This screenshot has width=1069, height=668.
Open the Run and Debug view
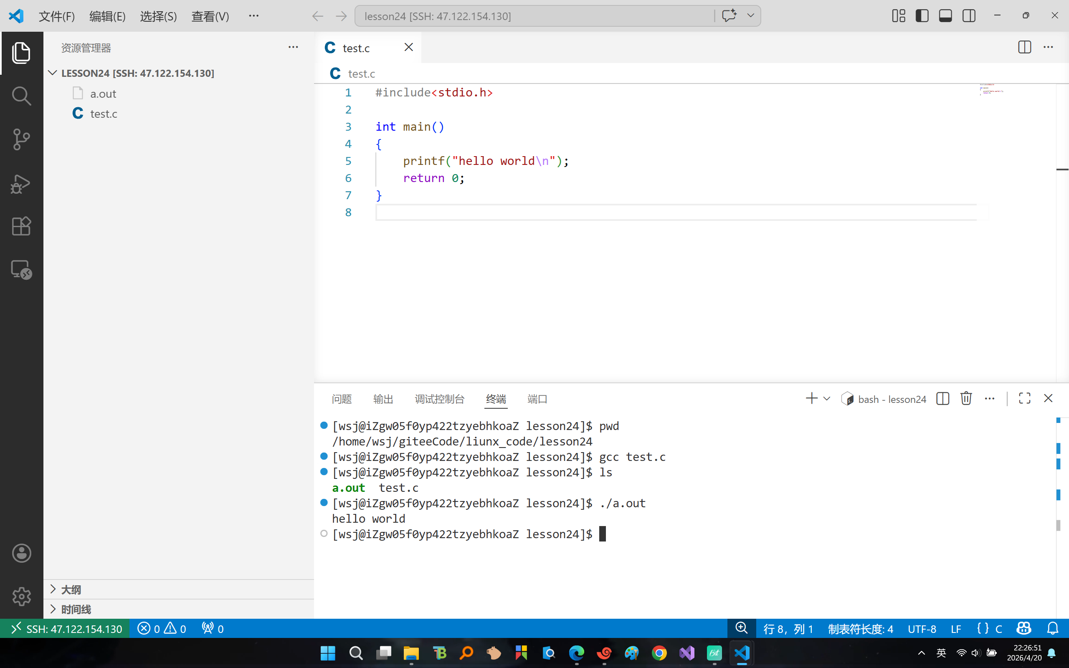pos(21,183)
